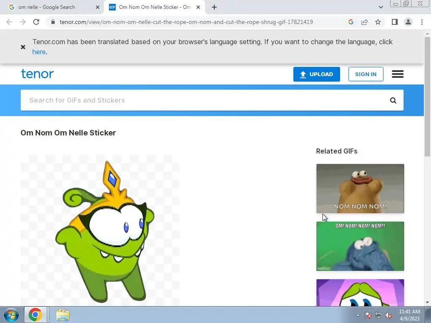431x323 pixels.
Task: Close the Om Nom Om Nelle Sticker tab
Action: coord(198,7)
